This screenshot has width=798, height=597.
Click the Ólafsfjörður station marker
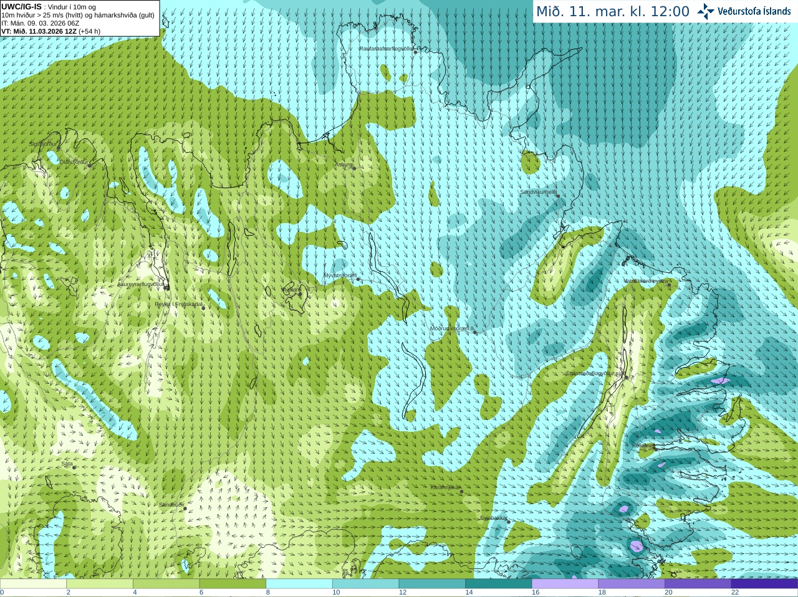point(90,165)
